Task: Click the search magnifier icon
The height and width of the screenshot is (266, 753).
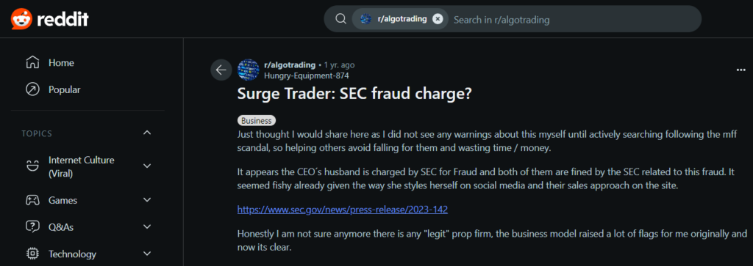Action: [340, 18]
